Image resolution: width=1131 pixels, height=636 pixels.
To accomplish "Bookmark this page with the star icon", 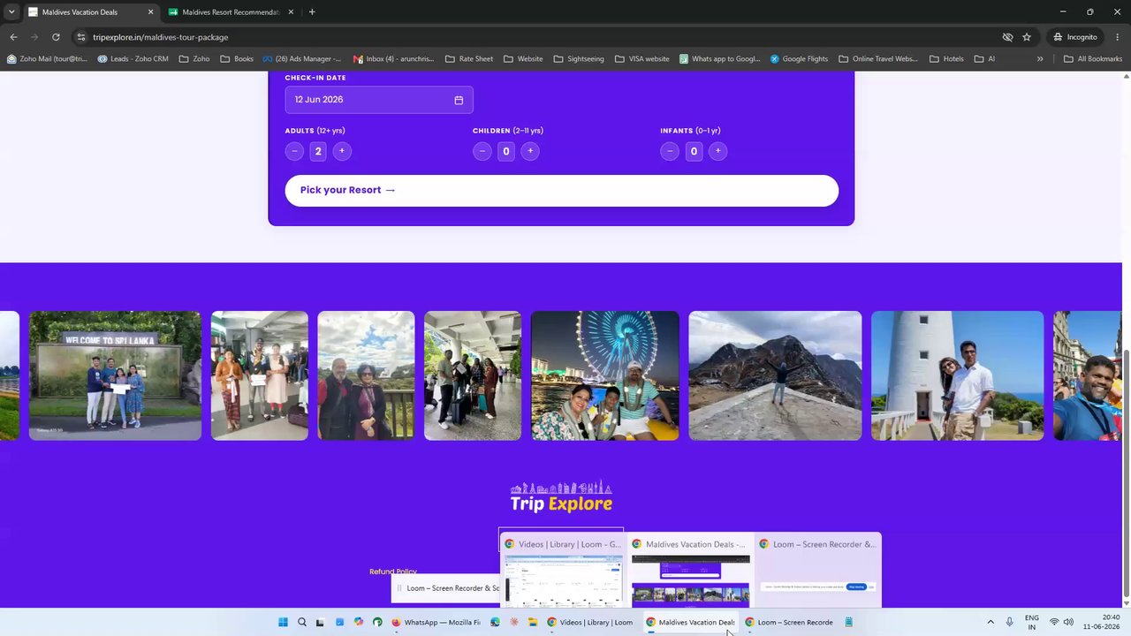I will [1027, 37].
